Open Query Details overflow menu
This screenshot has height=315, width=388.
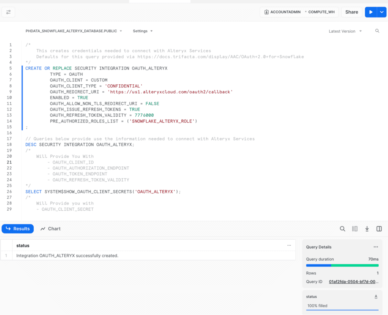[x=376, y=247]
